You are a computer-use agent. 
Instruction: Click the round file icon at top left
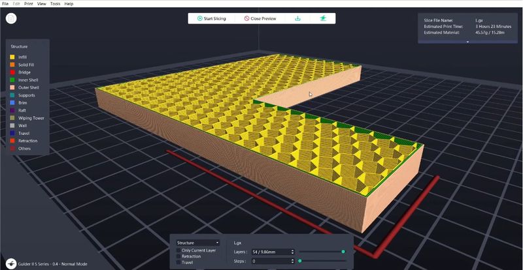[x=11, y=18]
